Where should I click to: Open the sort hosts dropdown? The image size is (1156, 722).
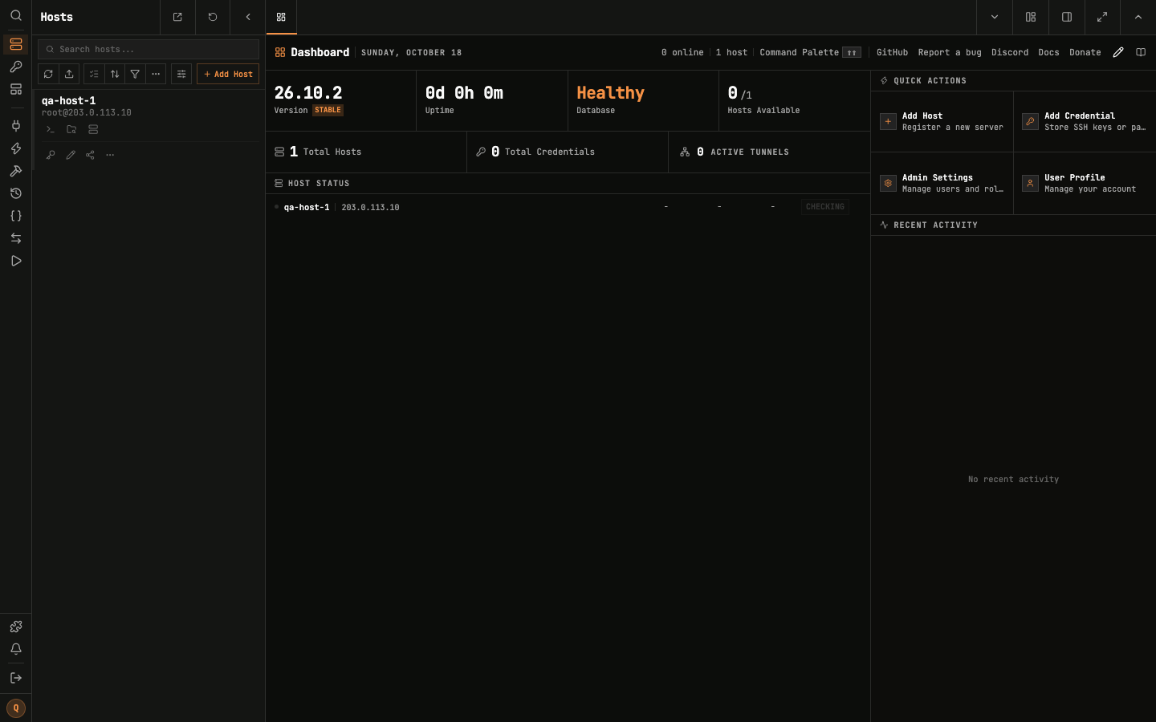coord(115,74)
